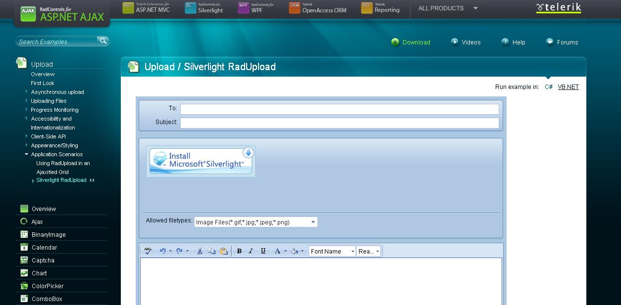Click inside the editor text area
The image size is (621, 305).
click(321, 281)
